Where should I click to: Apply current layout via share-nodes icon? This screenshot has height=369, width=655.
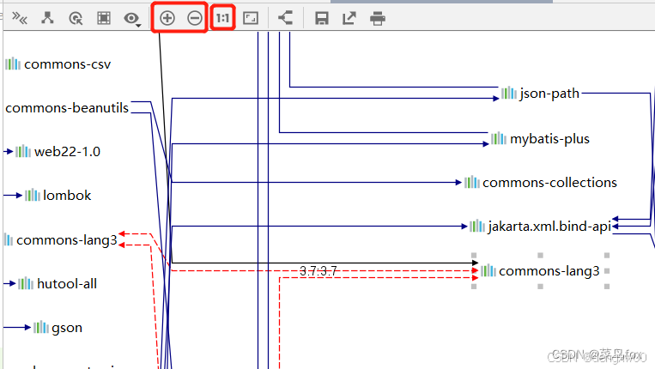pos(285,18)
